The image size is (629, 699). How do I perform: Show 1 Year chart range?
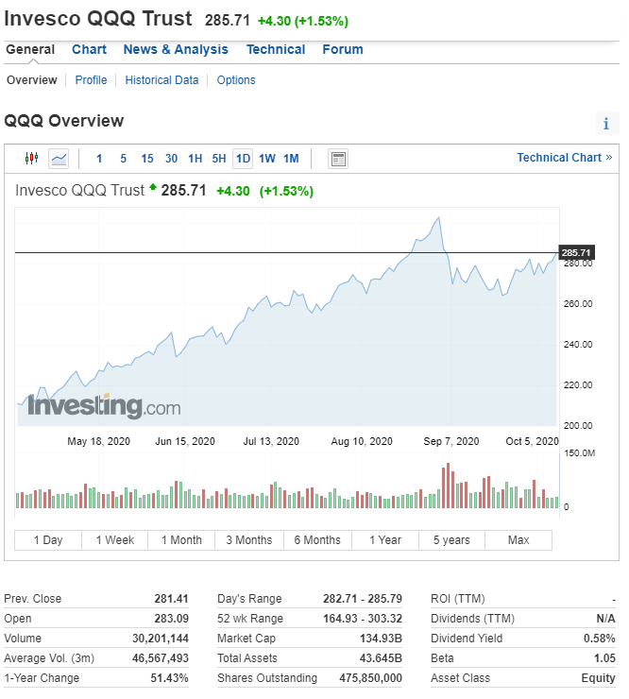[385, 540]
